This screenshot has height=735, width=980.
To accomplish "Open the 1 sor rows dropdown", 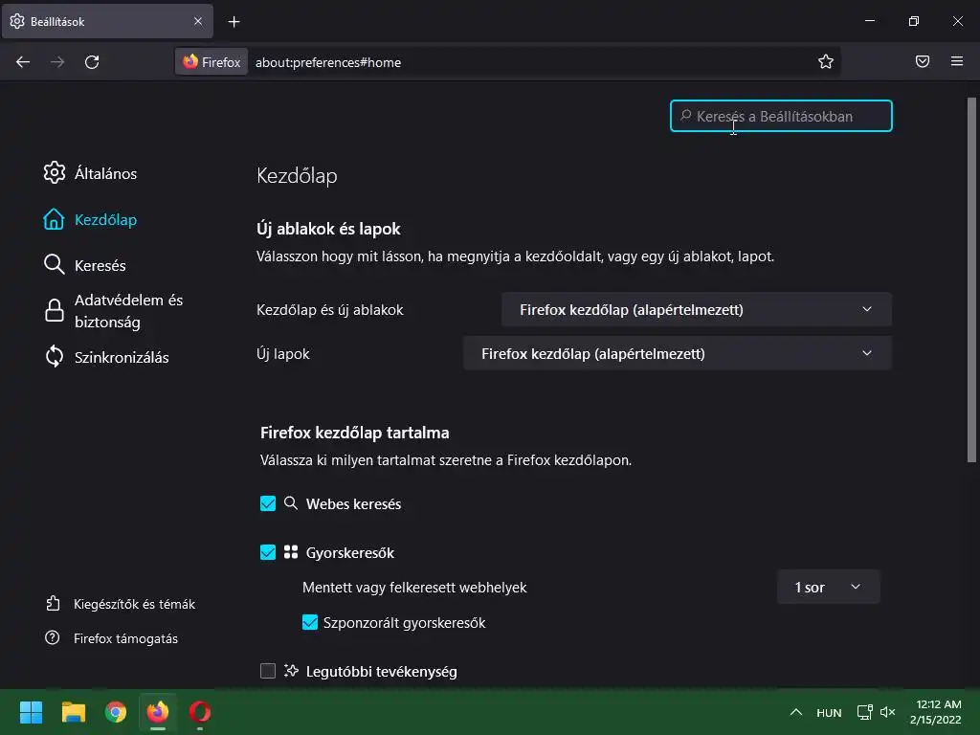I will coord(828,587).
